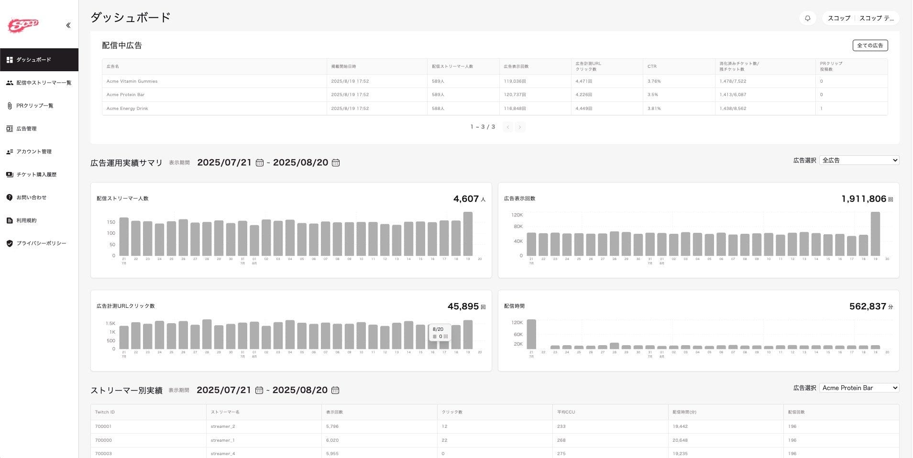The width and height of the screenshot is (913, 458).
Task: Collapse the sidebar with the double-chevron icon
Action: [x=68, y=25]
